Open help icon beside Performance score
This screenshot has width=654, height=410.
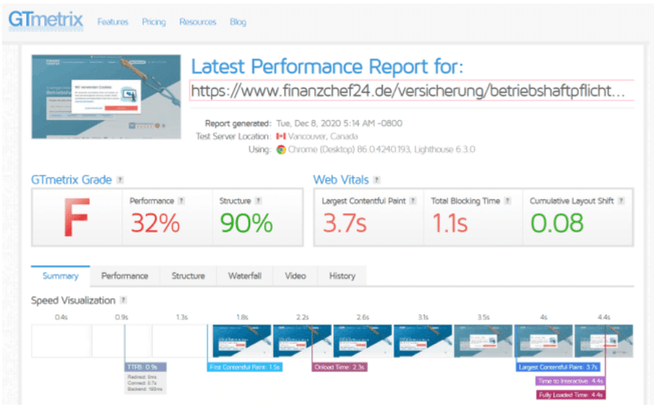tap(181, 201)
